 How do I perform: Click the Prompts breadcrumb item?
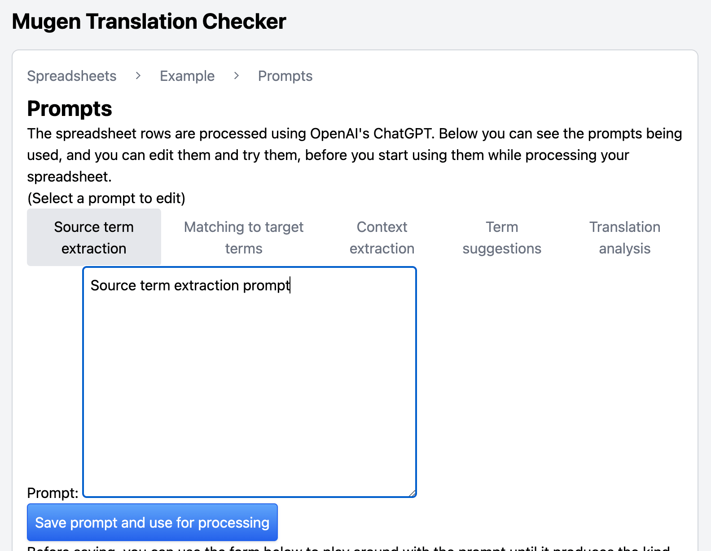[285, 76]
